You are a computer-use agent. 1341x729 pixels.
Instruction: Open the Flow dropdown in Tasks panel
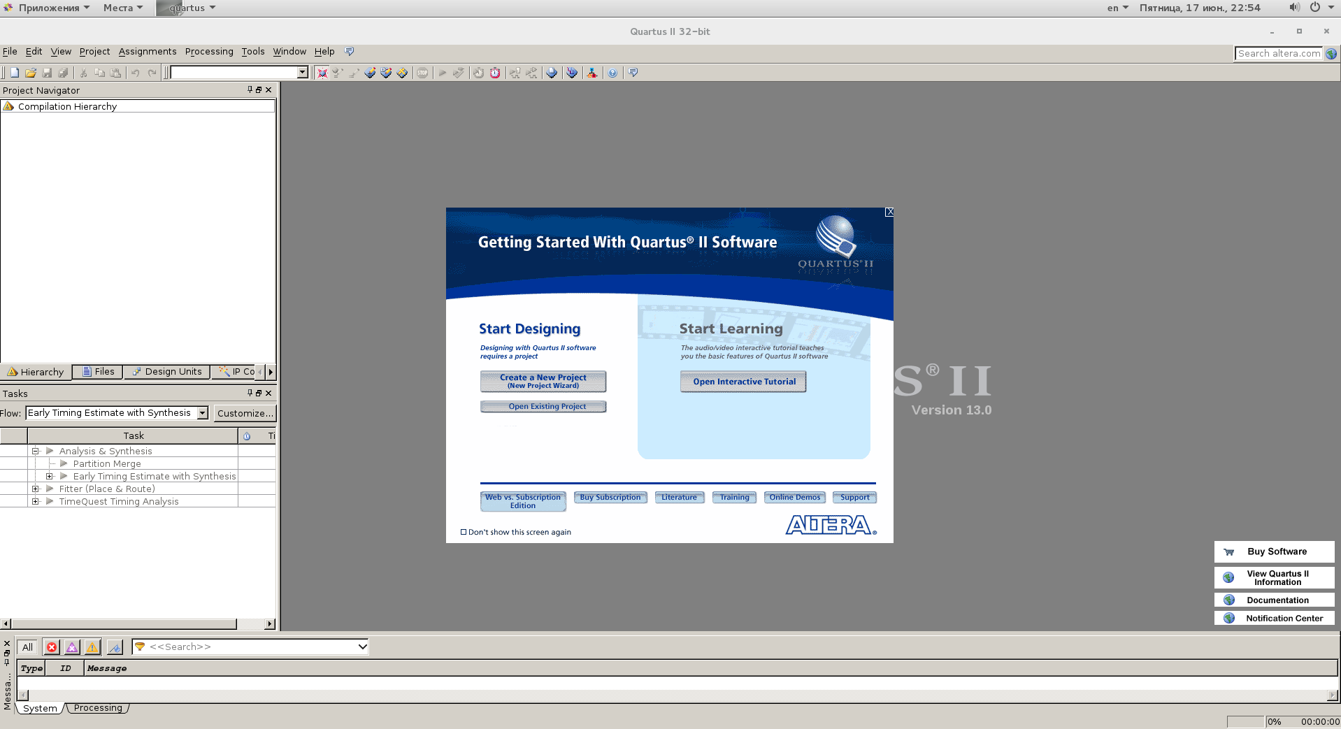coord(202,413)
